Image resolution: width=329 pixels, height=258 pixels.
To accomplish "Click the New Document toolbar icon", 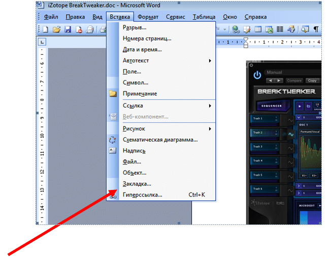I will point(46,29).
